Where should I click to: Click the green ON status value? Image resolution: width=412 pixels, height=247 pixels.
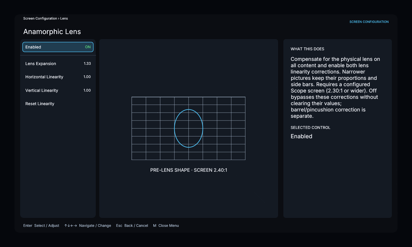coord(88,47)
